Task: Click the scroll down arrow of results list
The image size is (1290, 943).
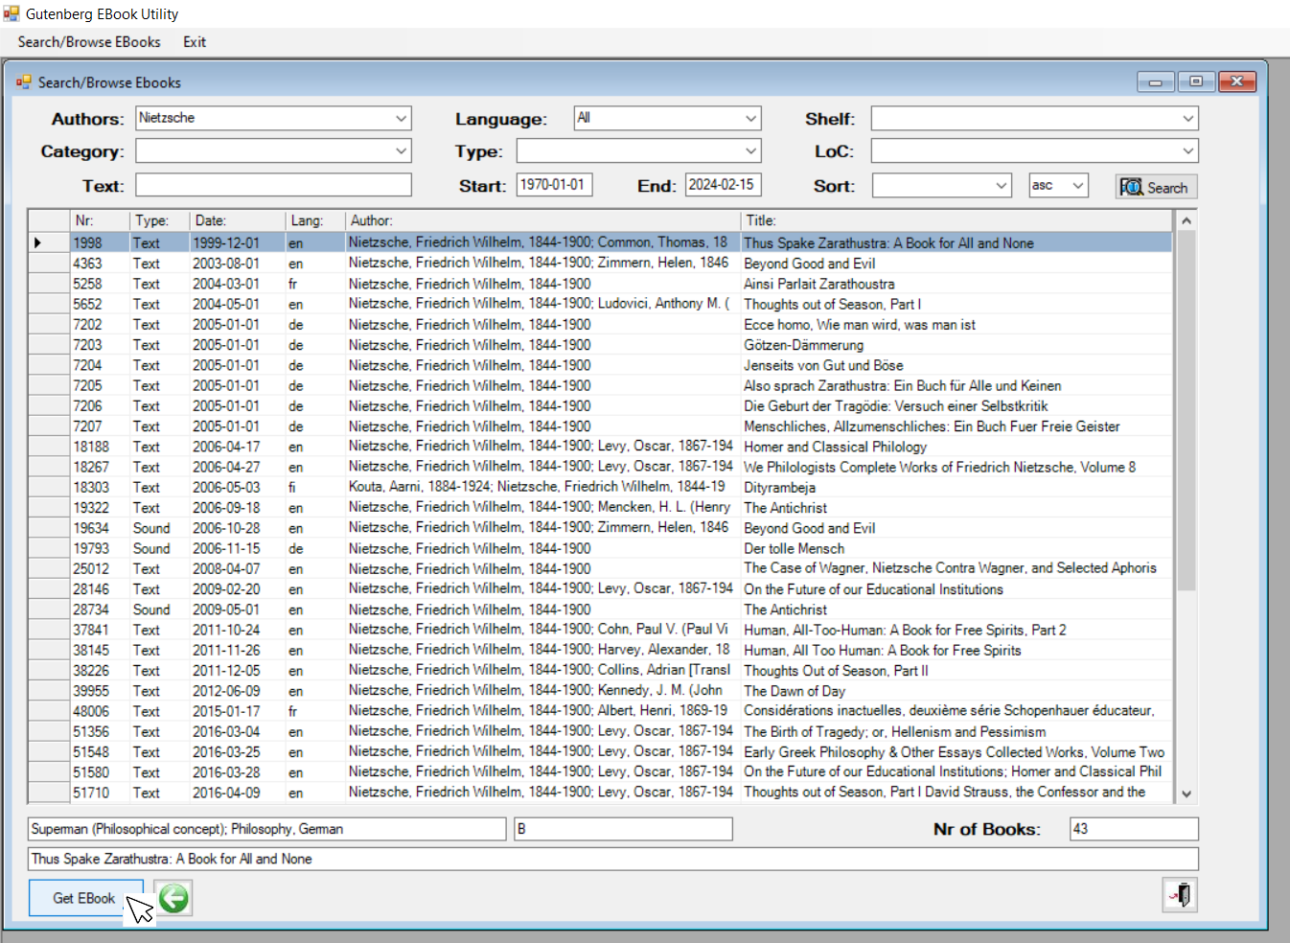Action: 1186,793
